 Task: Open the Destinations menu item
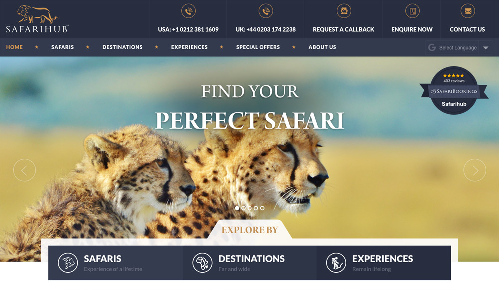[x=122, y=47]
